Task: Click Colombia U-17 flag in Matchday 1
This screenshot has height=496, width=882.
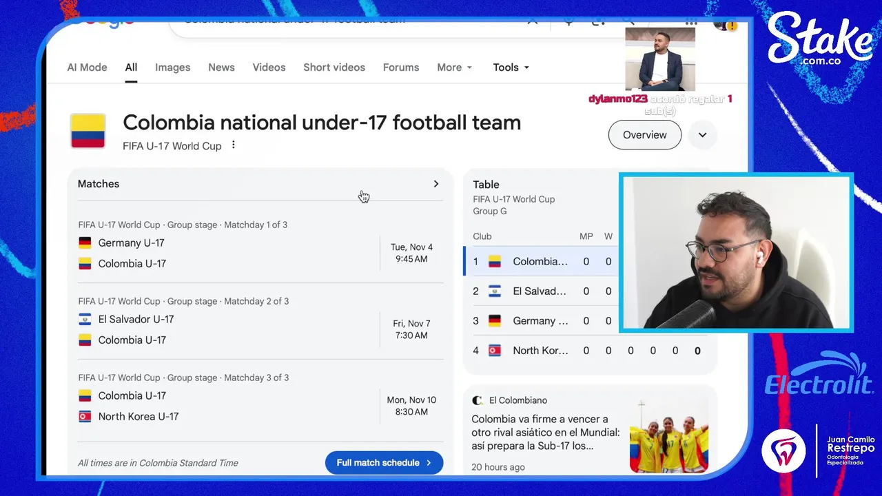Action: coord(85,264)
